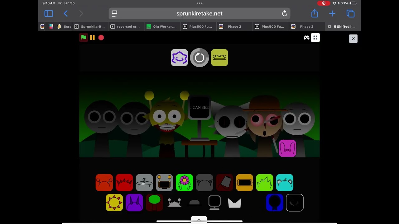This screenshot has height=224, width=399.
Task: Open a new Safari tab
Action: click(x=332, y=14)
